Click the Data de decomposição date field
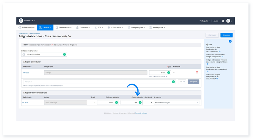The image size is (253, 140). point(44,54)
